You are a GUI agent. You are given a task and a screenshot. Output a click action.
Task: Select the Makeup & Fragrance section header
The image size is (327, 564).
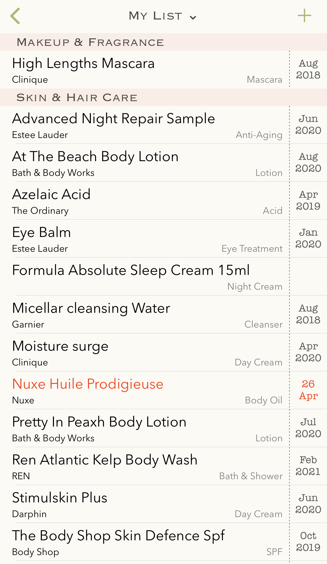[90, 42]
